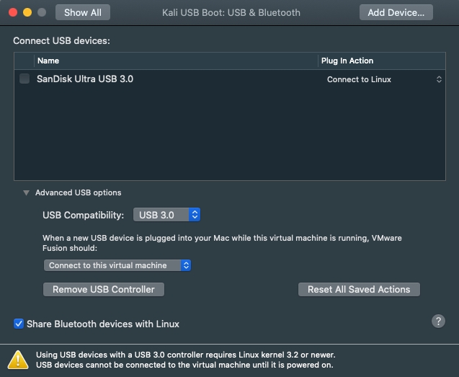Click Show All in the toolbar
The width and height of the screenshot is (459, 377).
pos(82,12)
